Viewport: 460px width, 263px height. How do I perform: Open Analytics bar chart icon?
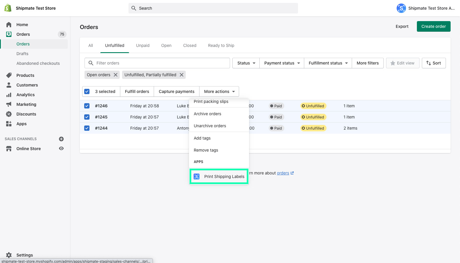click(9, 95)
